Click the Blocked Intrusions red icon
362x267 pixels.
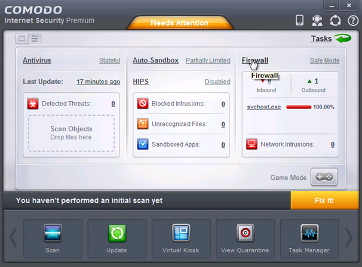pyautogui.click(x=143, y=104)
